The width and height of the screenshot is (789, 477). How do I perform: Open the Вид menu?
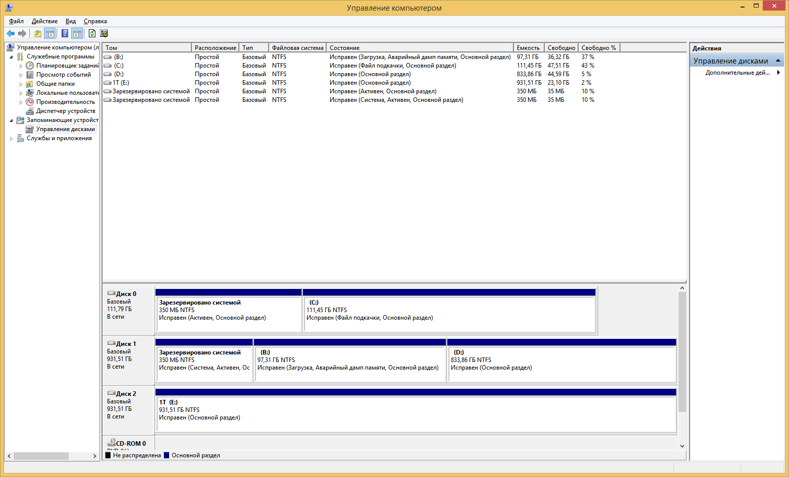[x=71, y=21]
